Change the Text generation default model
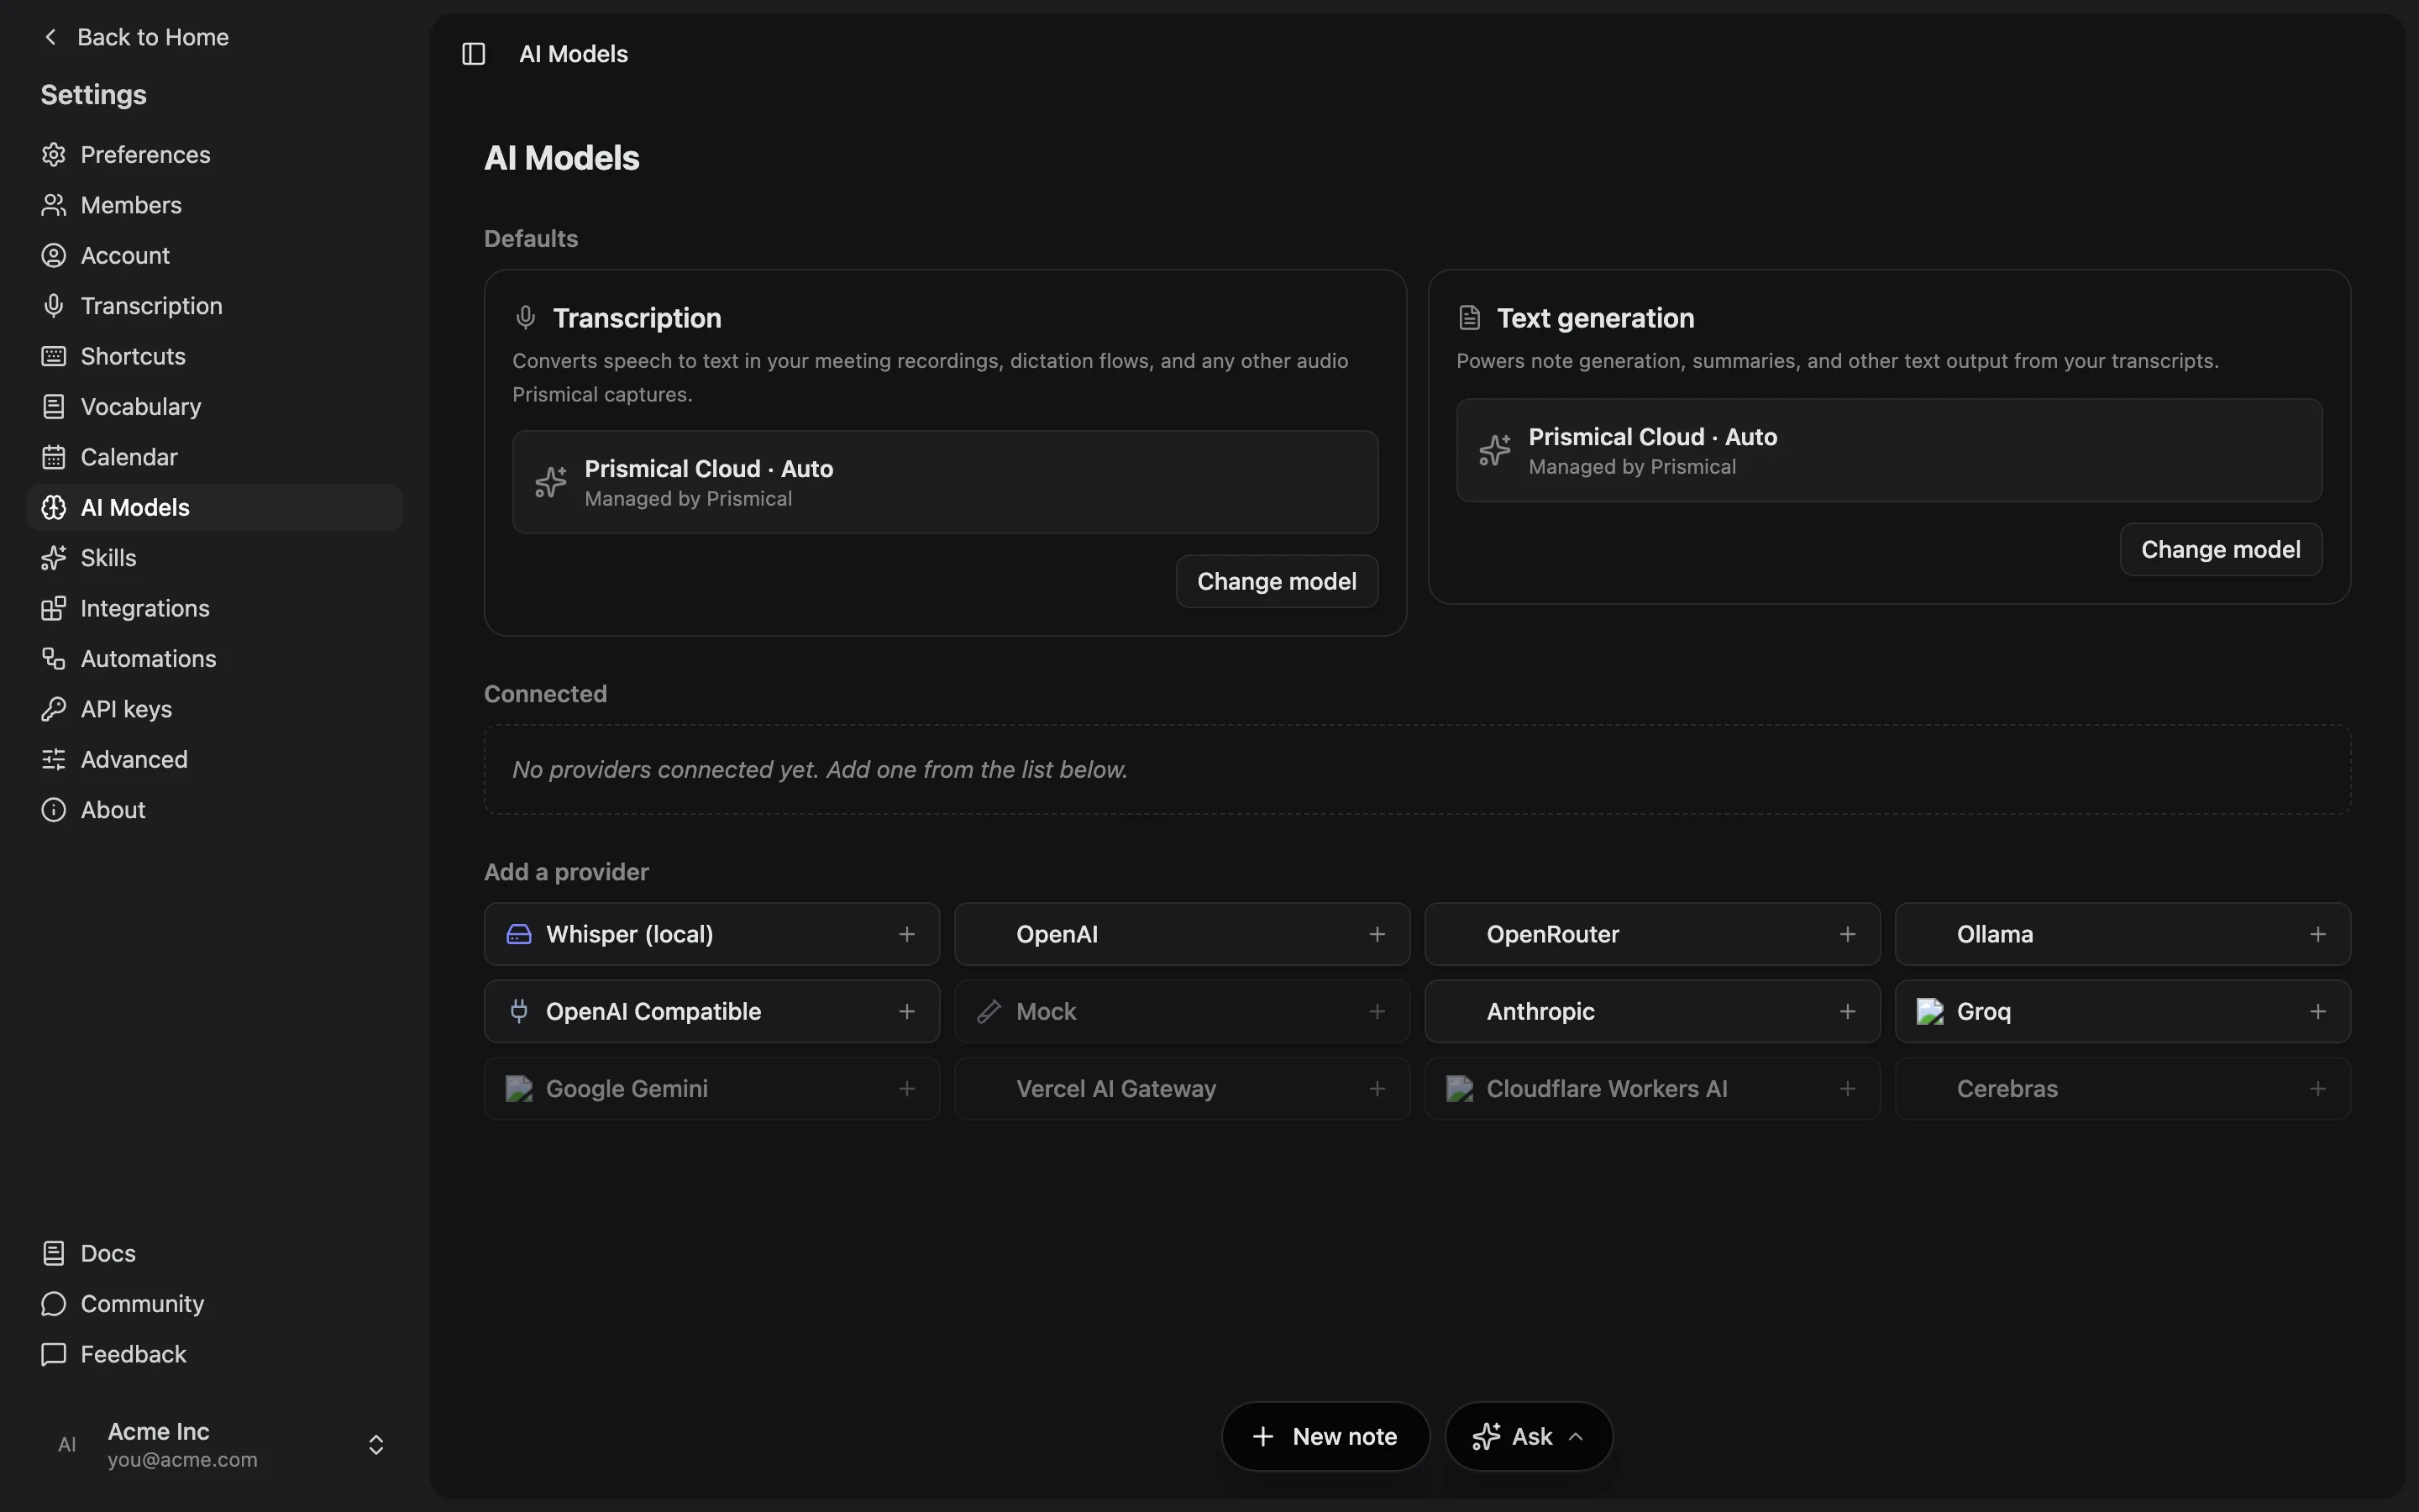This screenshot has height=1512, width=2419. [2220, 549]
